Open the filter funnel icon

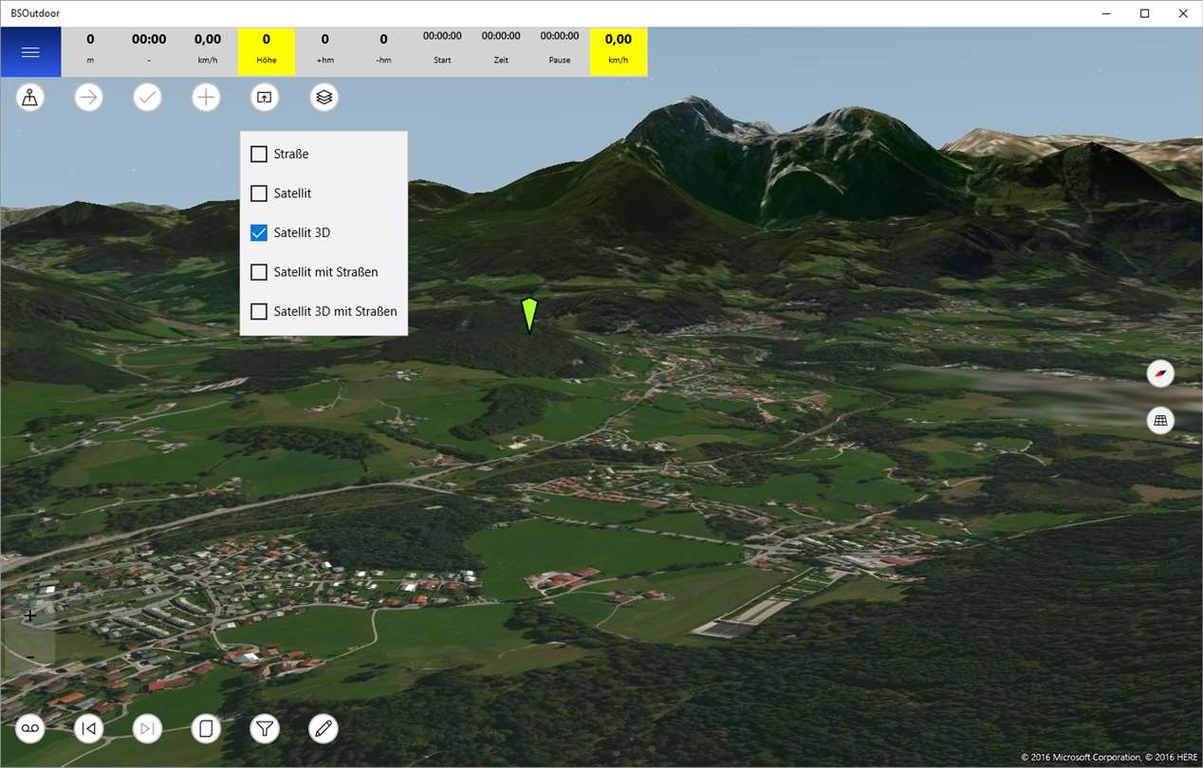(266, 728)
